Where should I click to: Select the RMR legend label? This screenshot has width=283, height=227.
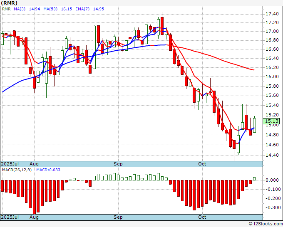point(6,9)
